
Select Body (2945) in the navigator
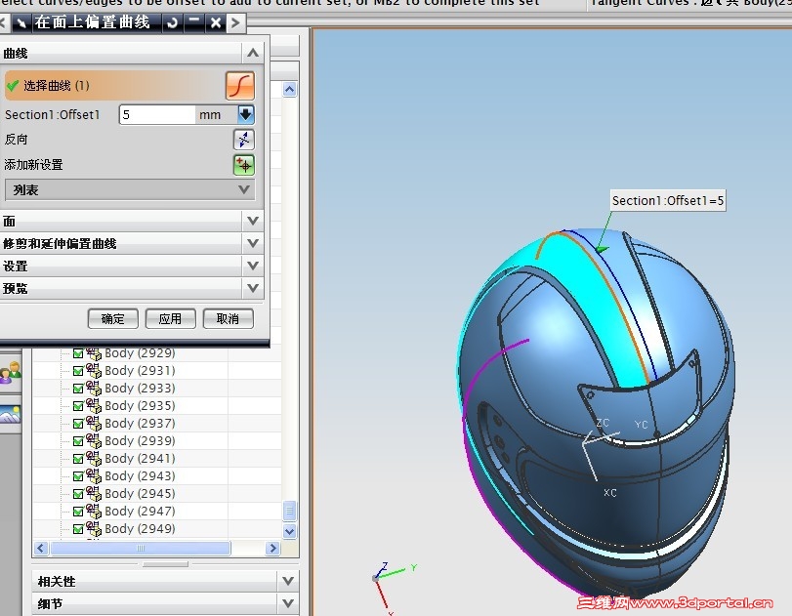[x=140, y=493]
